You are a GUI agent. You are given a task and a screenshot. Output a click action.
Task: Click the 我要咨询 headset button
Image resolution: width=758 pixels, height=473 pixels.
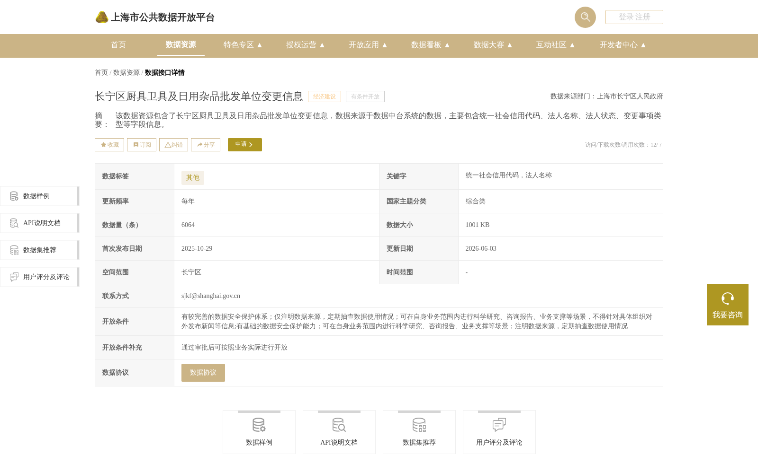(728, 305)
